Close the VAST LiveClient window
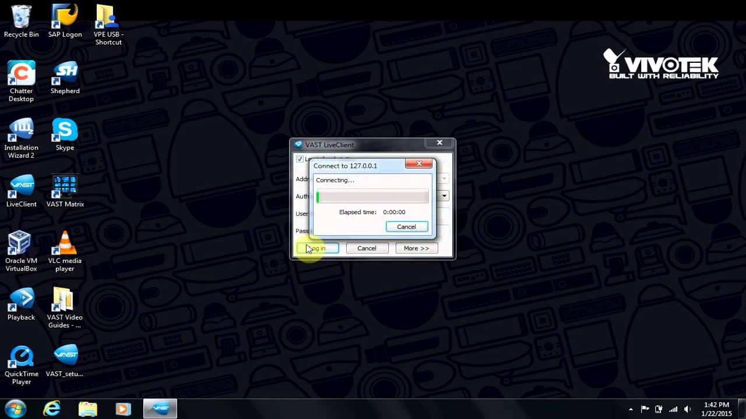Image resolution: width=746 pixels, height=419 pixels. (x=439, y=143)
